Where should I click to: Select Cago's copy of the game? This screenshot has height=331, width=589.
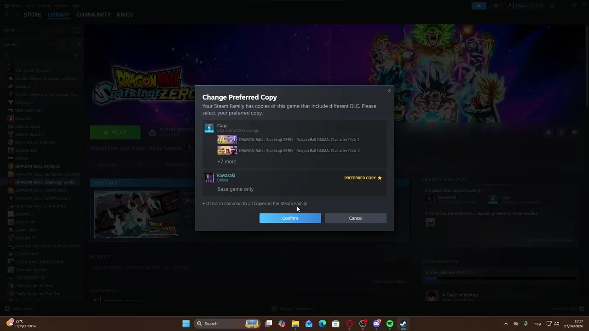coord(294,144)
